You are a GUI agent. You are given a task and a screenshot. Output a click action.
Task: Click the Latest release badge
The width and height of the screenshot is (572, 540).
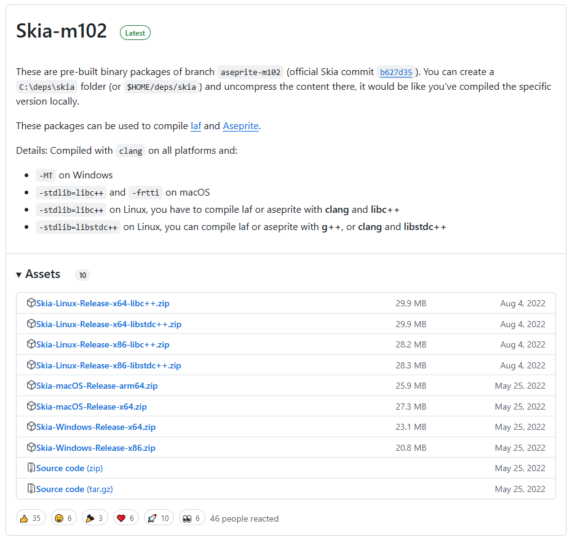[x=135, y=33]
